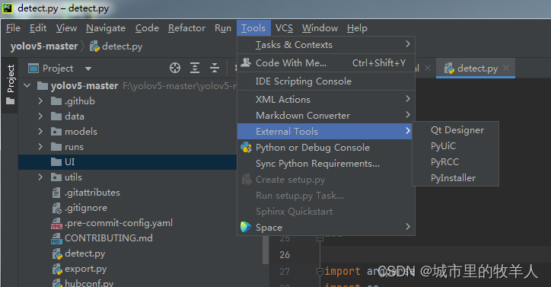This screenshot has width=551, height=287.
Task: Collapse the yolov5-master root node
Action: click(x=27, y=85)
